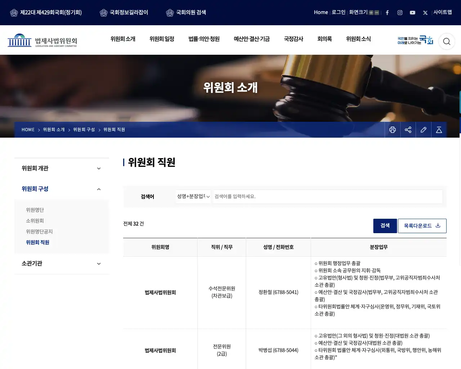Expand the 위원회 개관 sidebar section

[62, 168]
